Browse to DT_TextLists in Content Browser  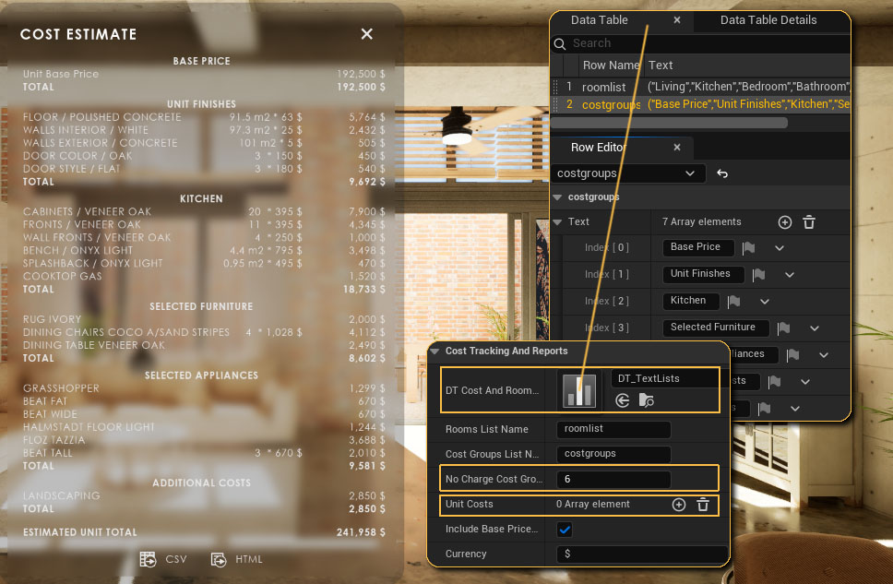pyautogui.click(x=646, y=400)
